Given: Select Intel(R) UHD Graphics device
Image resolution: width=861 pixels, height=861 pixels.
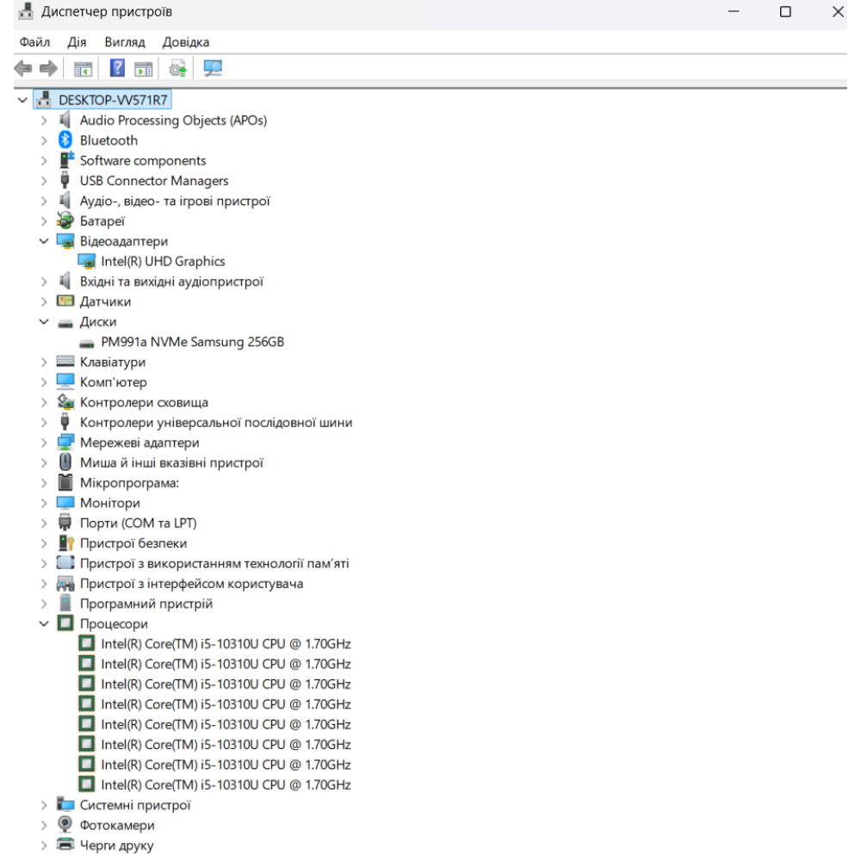Looking at the screenshot, I should (x=152, y=262).
